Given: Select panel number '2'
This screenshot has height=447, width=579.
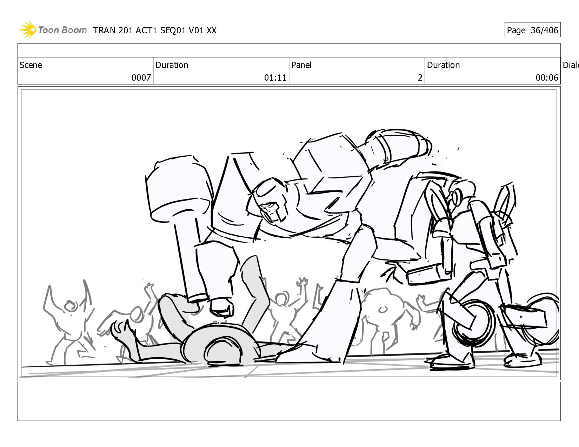Looking at the screenshot, I should click(420, 77).
